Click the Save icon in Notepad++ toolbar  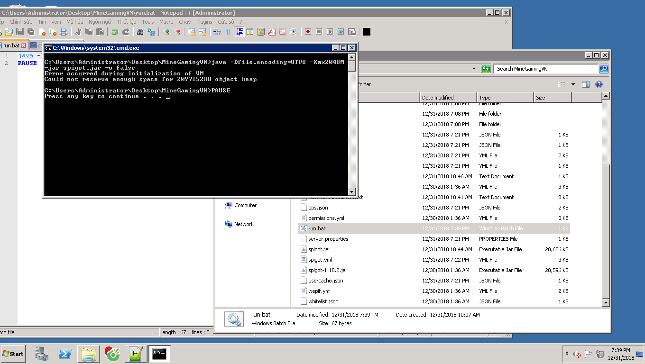(x=20, y=32)
